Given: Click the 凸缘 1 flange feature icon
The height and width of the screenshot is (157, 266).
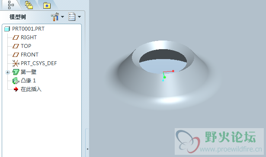Looking at the screenshot, I should [16, 81].
